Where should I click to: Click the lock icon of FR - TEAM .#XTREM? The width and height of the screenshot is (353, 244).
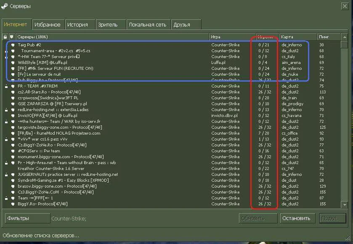6,86
